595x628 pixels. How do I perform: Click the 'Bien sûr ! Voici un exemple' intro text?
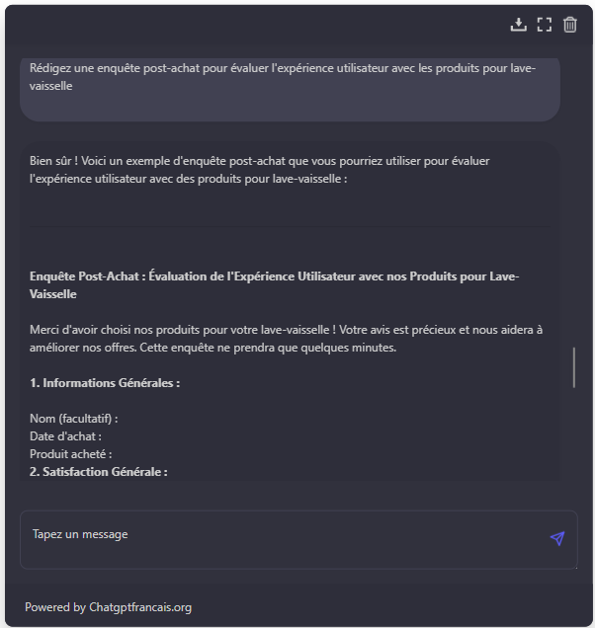point(259,170)
